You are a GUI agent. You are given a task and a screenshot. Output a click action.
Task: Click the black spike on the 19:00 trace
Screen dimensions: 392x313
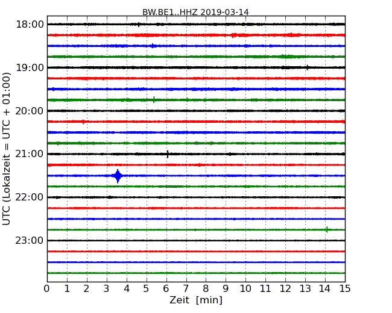click(x=307, y=67)
